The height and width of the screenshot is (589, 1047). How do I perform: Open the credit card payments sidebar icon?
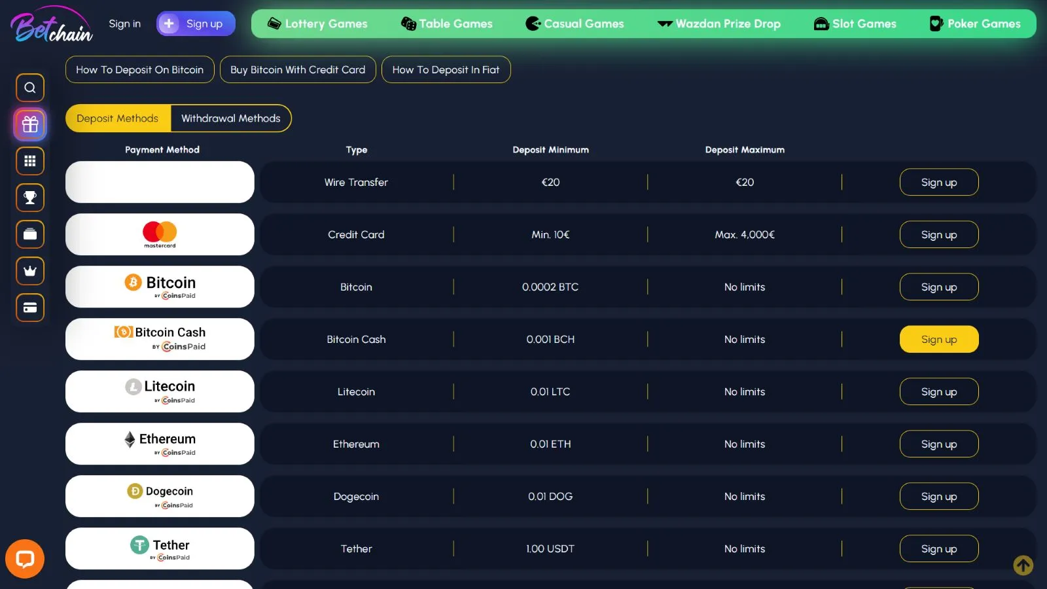[x=30, y=308]
